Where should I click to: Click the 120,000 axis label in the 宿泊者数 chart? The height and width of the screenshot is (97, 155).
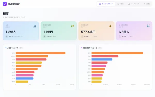(x=147, y=85)
